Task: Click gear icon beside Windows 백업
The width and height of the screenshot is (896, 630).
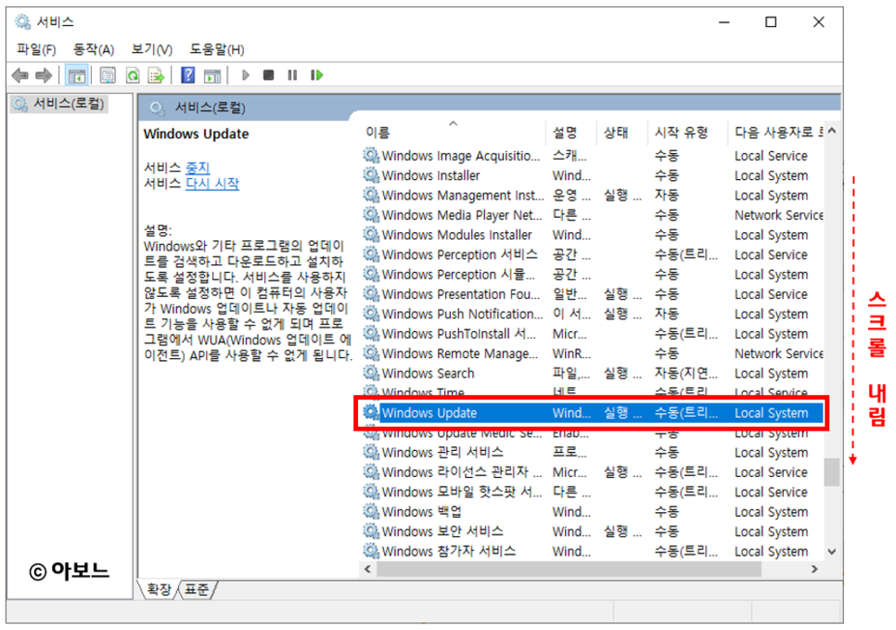Action: (x=371, y=510)
